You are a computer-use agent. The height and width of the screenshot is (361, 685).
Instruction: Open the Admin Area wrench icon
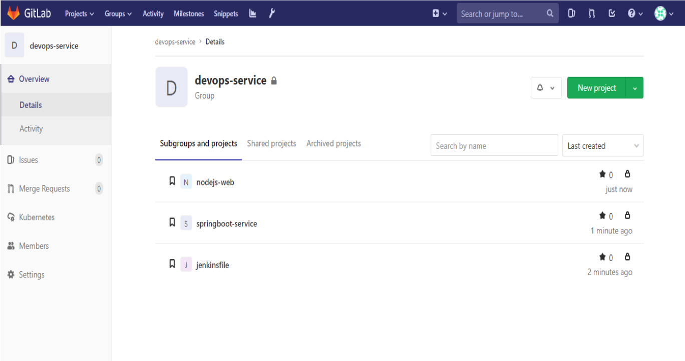coord(271,13)
